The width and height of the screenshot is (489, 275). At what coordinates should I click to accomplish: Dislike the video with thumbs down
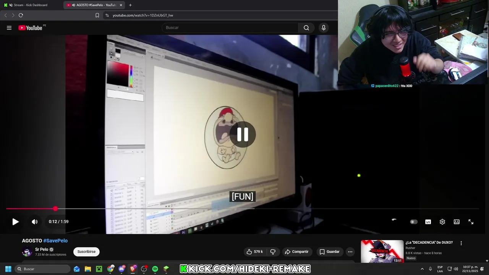[273, 252]
